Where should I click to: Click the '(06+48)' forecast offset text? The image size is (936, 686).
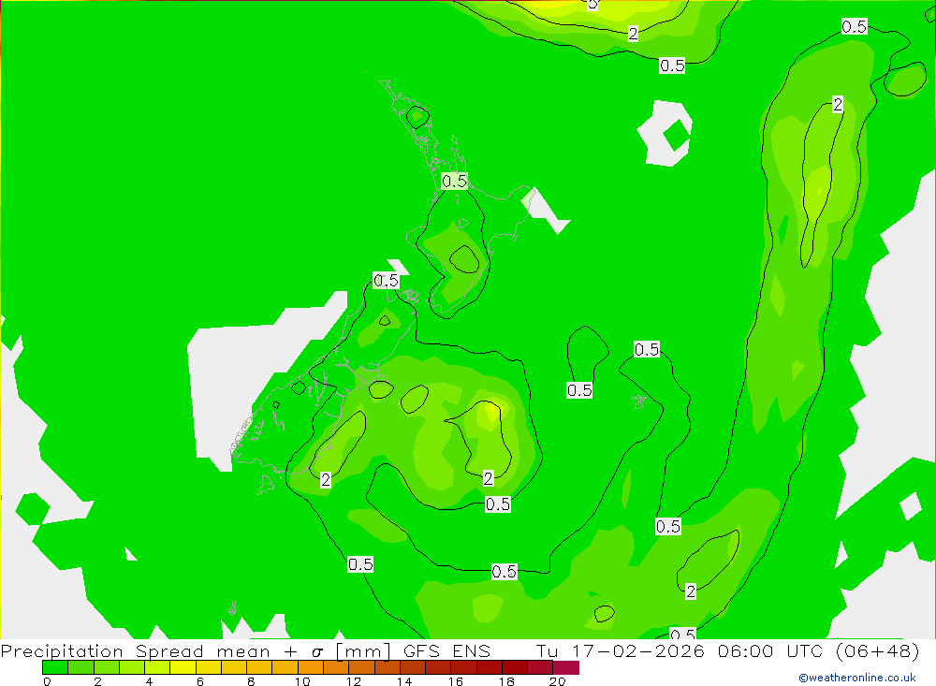[878, 650]
